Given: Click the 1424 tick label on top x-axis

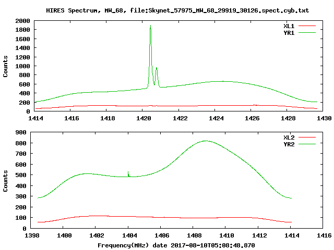Looking at the screenshot, I should tap(216, 118).
